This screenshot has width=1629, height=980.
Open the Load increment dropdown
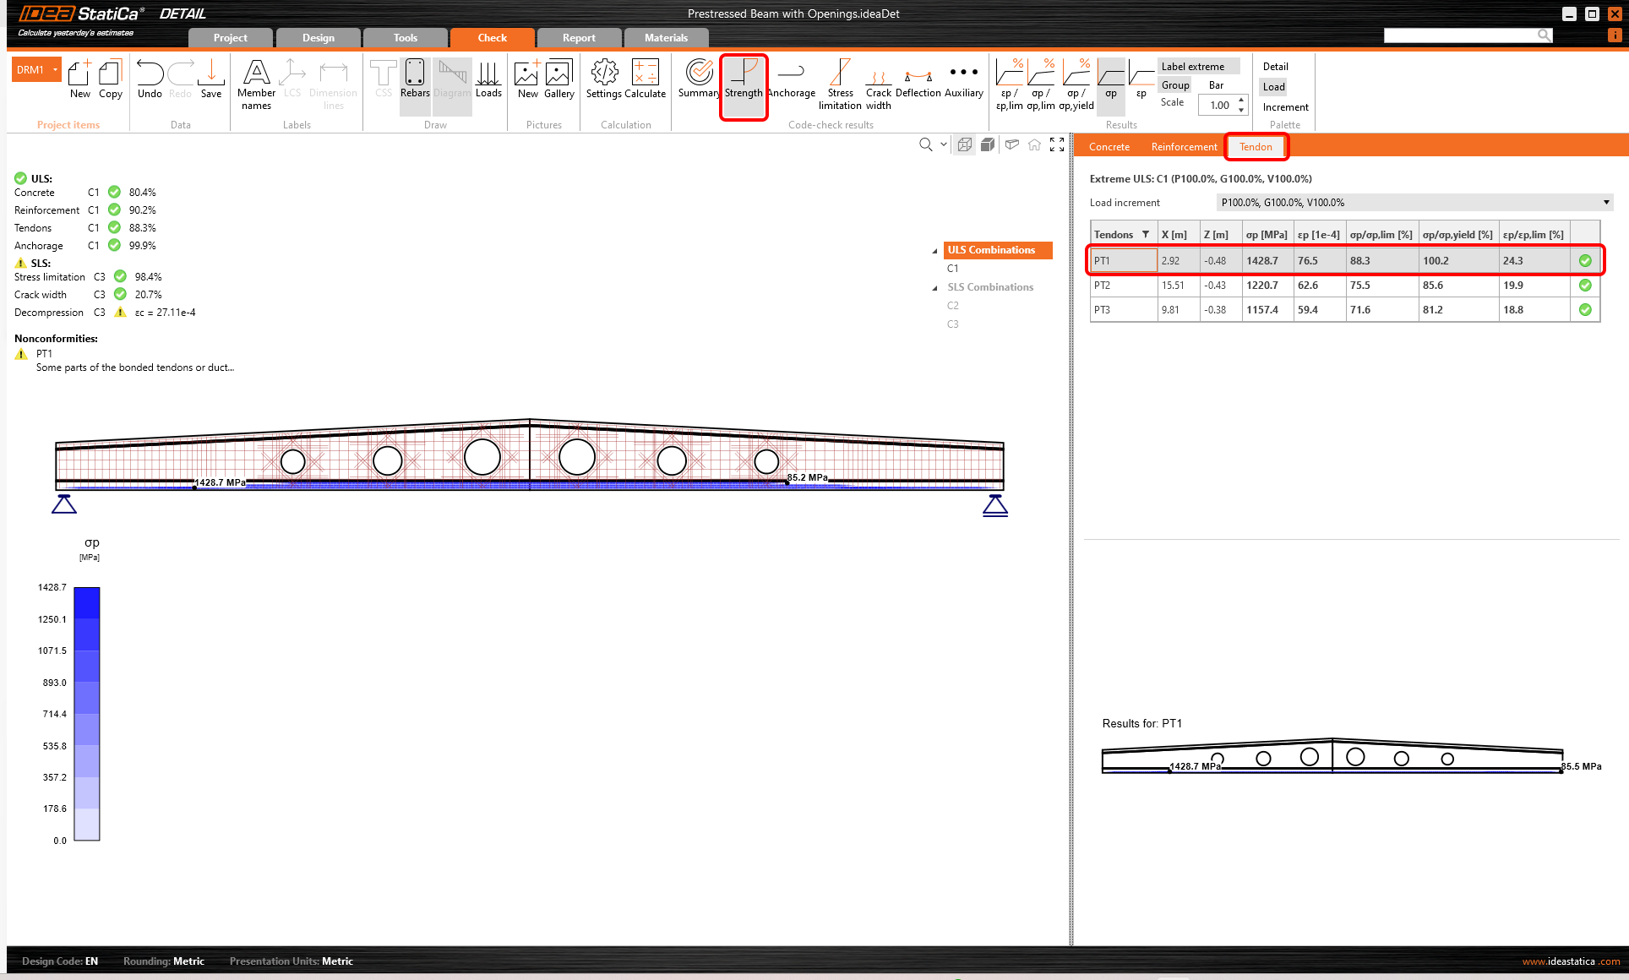pyautogui.click(x=1605, y=203)
